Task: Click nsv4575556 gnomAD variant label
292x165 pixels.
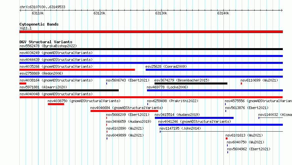Action: point(258,101)
